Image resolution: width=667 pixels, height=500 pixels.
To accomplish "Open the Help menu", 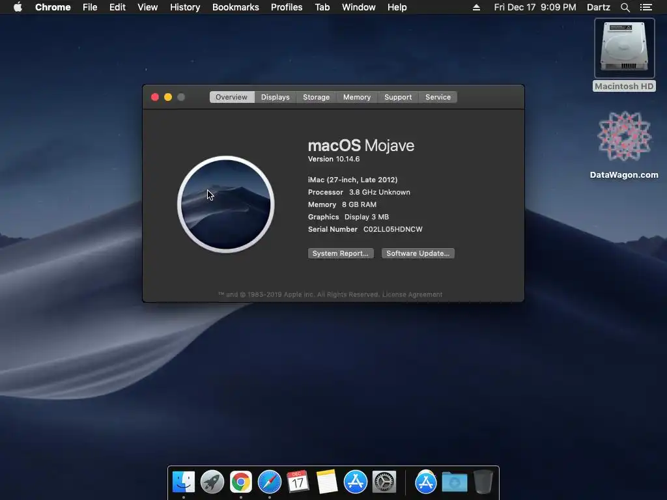I will point(397,7).
